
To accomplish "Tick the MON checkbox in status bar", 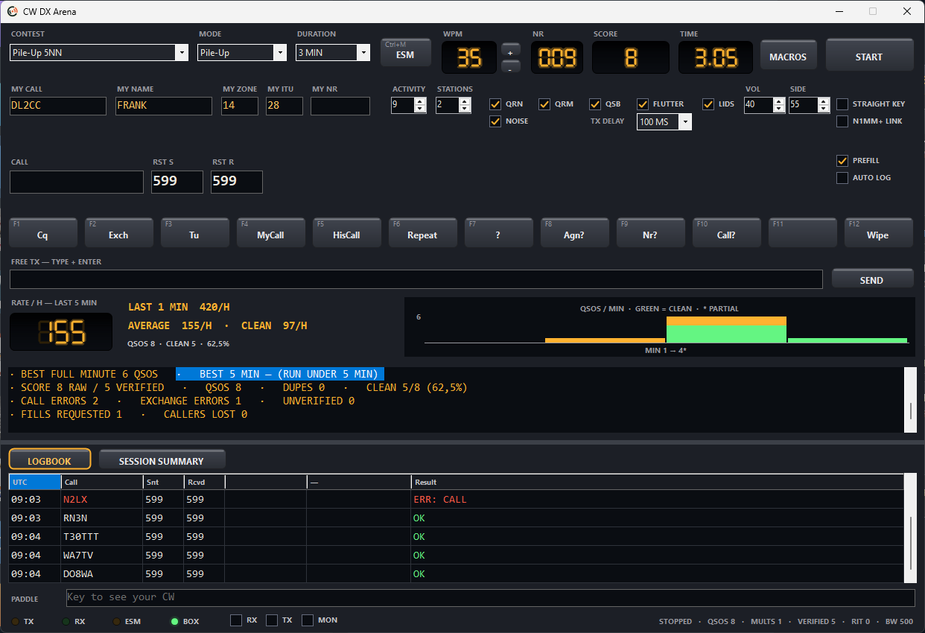I will point(308,620).
